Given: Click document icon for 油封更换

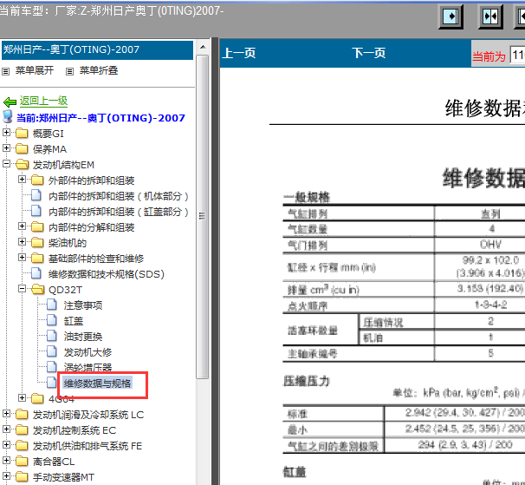Looking at the screenshot, I should tap(52, 336).
